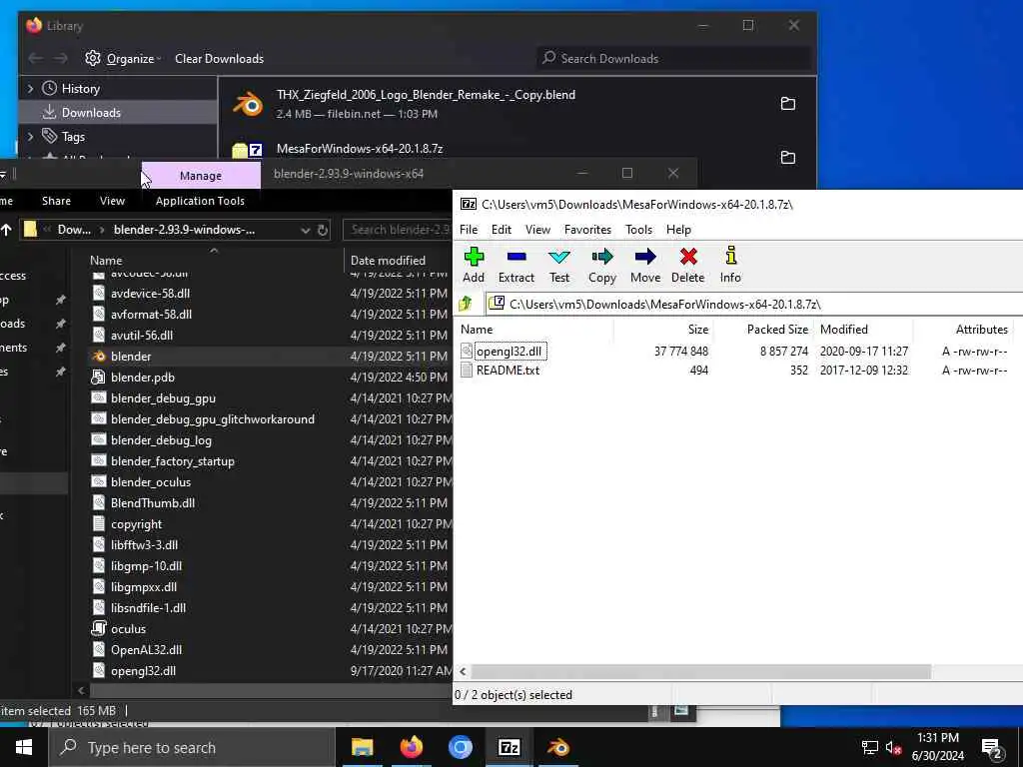Go up a folder in File Explorer
This screenshot has height=767, width=1023.
(7, 230)
